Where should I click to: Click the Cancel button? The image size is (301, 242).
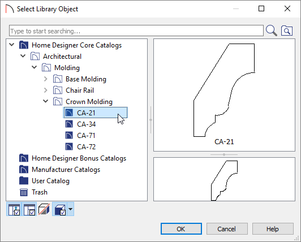(x=227, y=229)
